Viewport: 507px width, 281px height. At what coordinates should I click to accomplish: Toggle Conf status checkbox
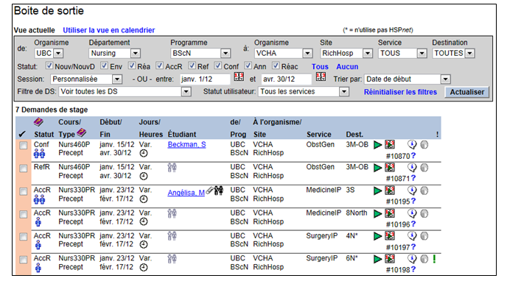pos(218,65)
